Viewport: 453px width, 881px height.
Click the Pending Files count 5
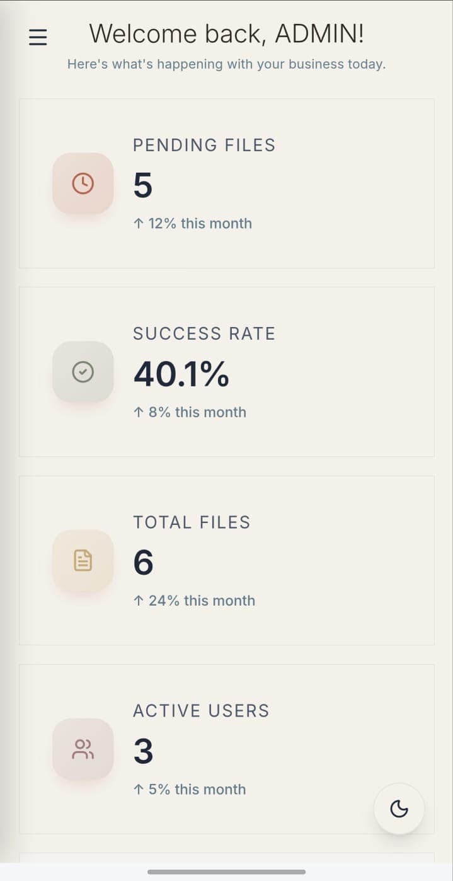coord(143,185)
